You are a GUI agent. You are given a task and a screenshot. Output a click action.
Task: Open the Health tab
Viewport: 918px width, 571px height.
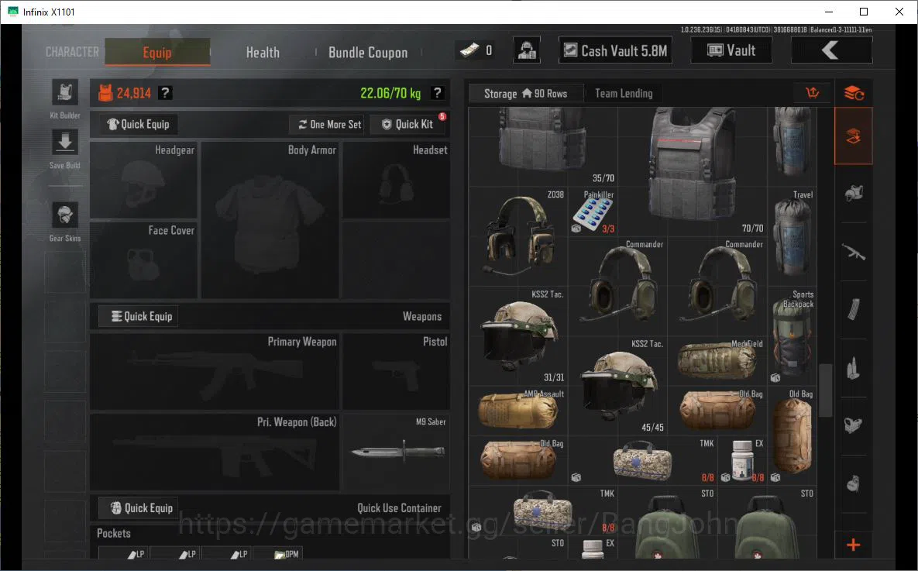pyautogui.click(x=263, y=52)
